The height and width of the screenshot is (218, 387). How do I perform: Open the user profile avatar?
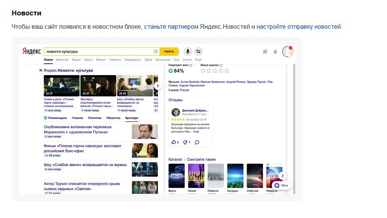click(x=288, y=52)
